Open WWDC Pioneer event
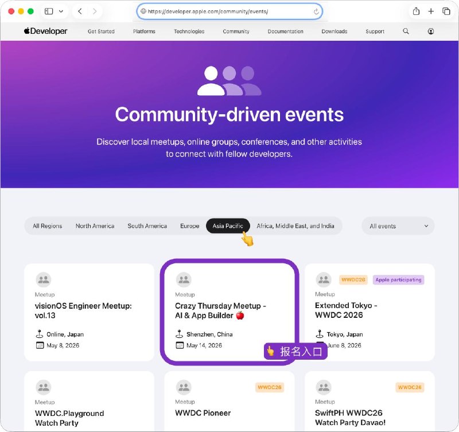 [x=203, y=413]
